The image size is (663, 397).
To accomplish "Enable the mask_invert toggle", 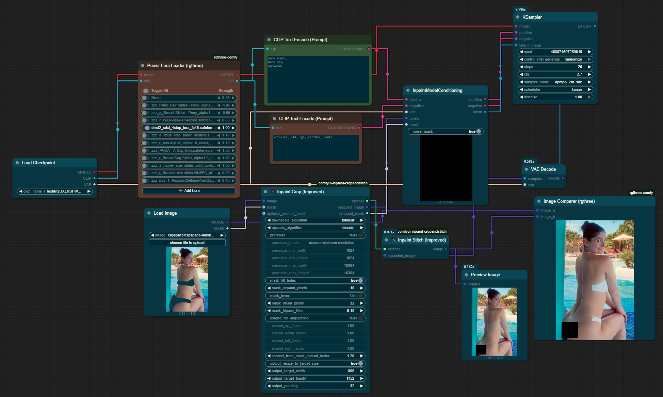I will [x=360, y=296].
